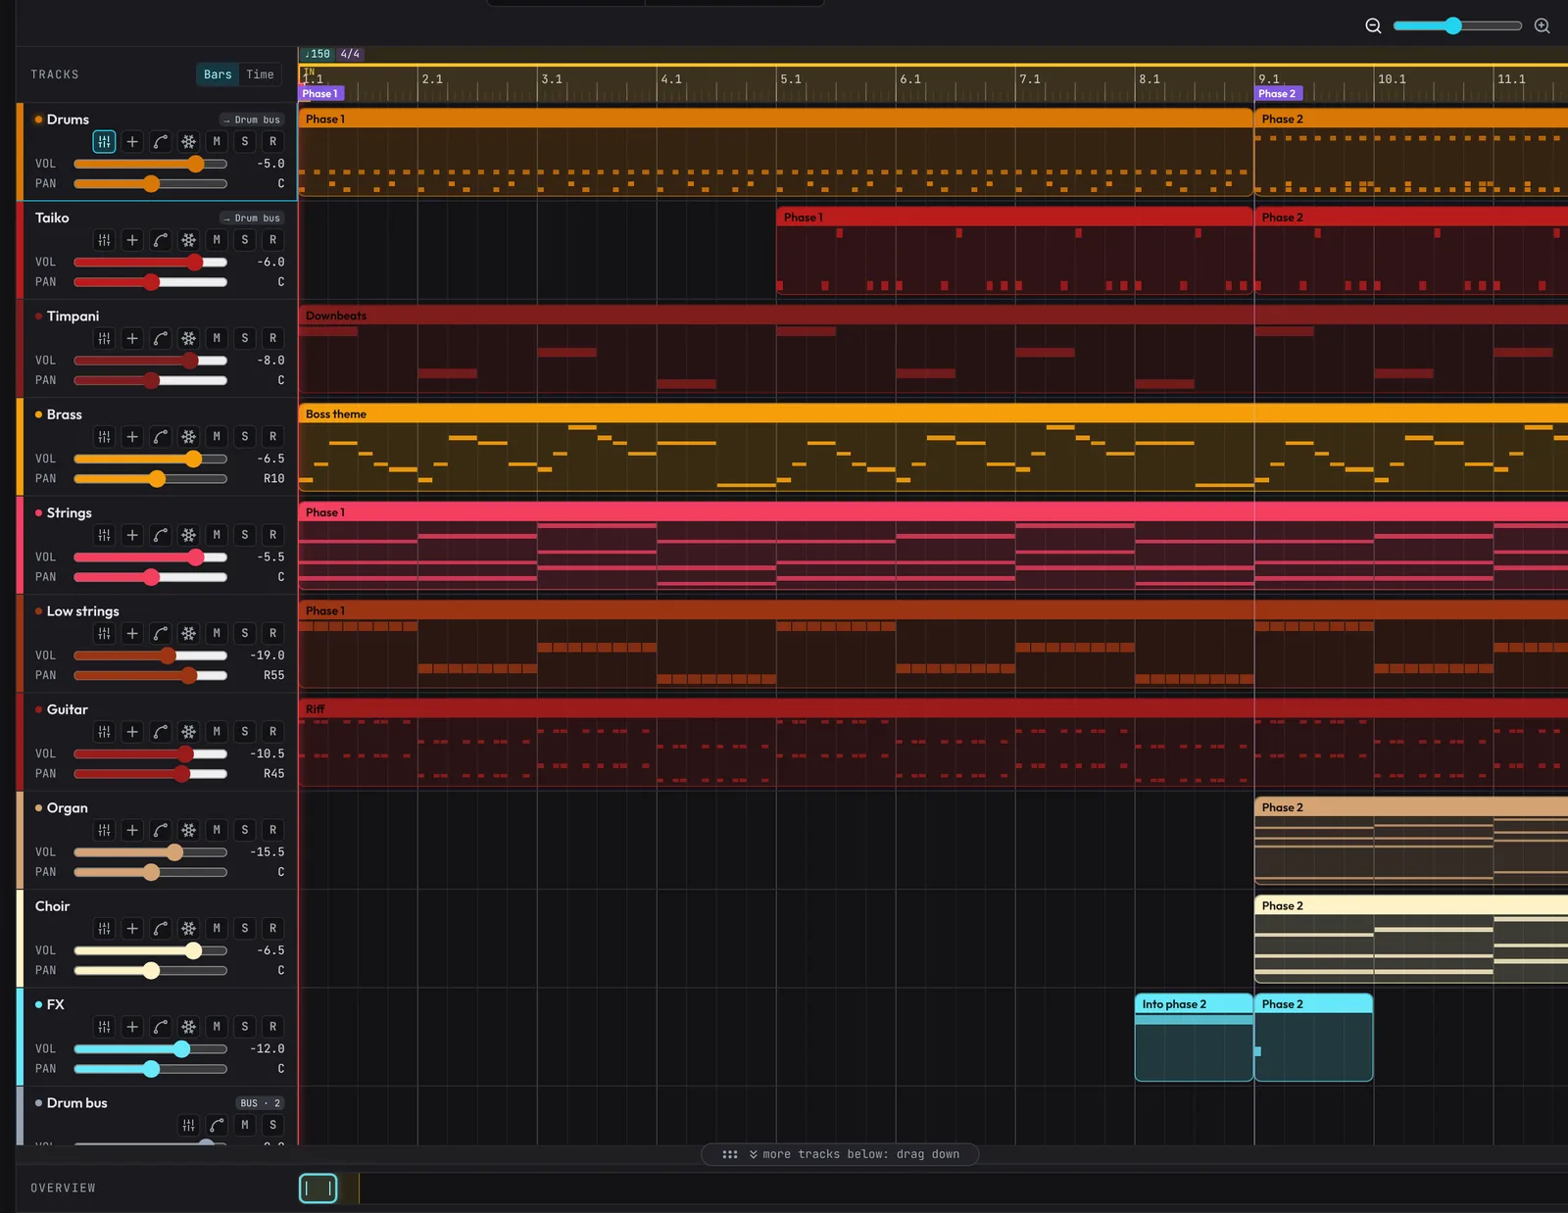Click the 'BUS · 2' badge on Drum bus

(261, 1103)
